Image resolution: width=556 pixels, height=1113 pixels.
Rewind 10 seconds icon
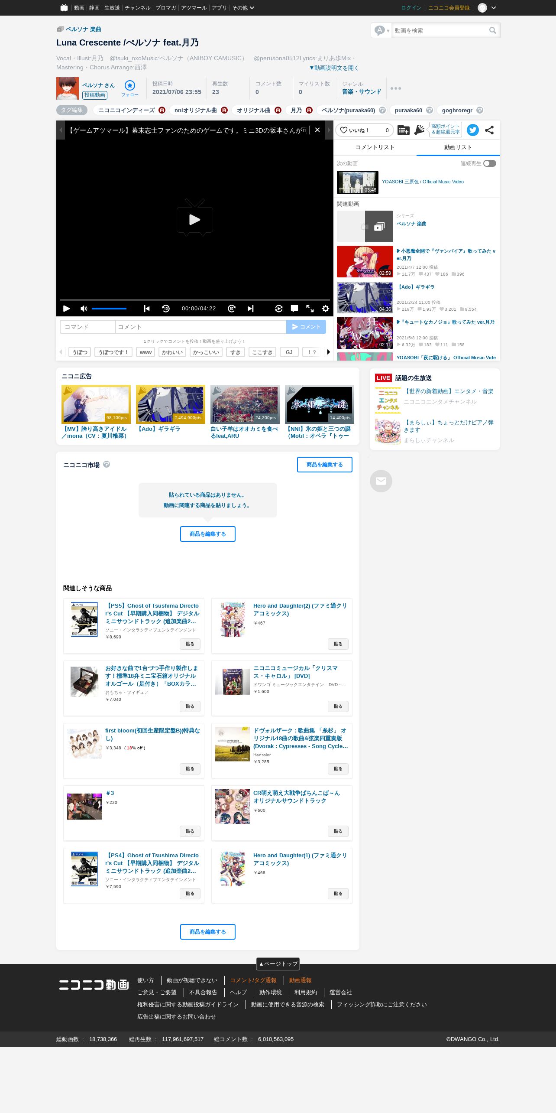166,309
